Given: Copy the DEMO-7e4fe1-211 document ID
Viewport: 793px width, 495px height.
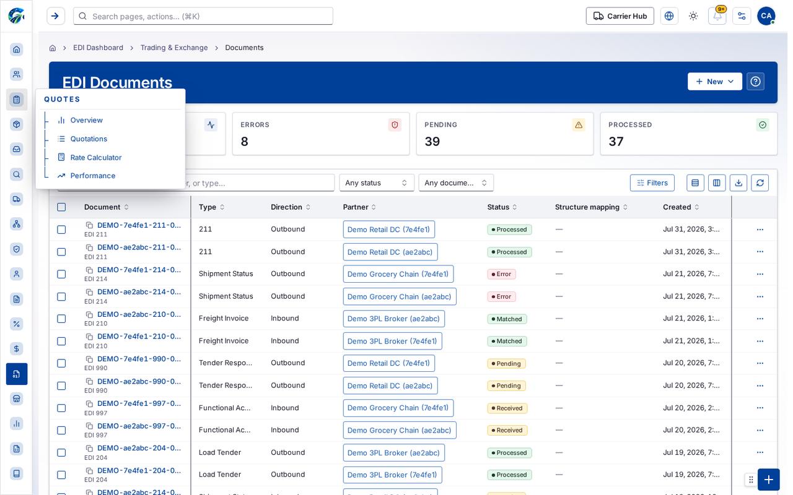Looking at the screenshot, I should click(x=89, y=225).
